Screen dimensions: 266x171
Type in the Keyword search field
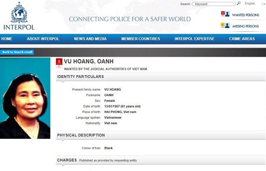coord(214,4)
